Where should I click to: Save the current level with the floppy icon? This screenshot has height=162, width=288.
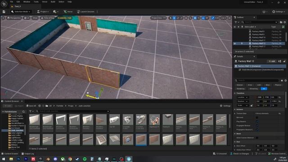[4, 12]
